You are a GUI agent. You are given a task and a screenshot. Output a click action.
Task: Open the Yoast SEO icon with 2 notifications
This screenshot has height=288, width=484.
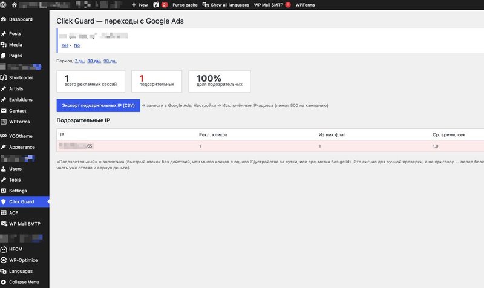pyautogui.click(x=156, y=5)
